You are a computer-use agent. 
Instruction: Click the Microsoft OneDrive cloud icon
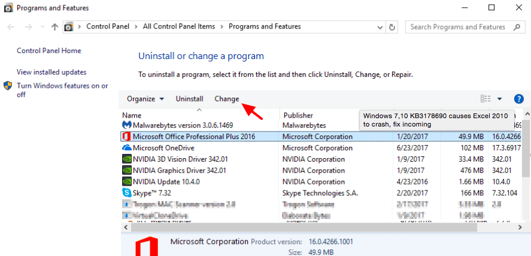click(x=127, y=147)
